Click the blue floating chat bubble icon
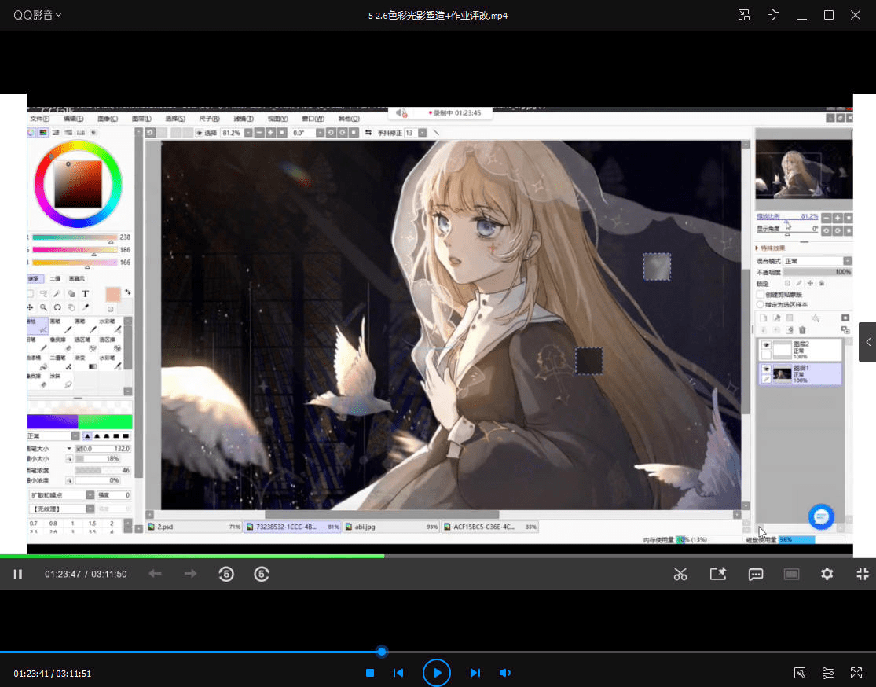This screenshot has height=687, width=876. [821, 517]
